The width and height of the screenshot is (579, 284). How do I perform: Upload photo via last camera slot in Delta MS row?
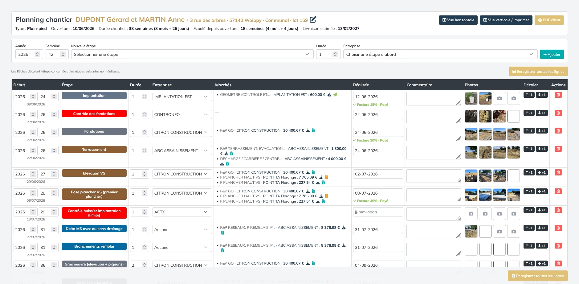(514, 231)
